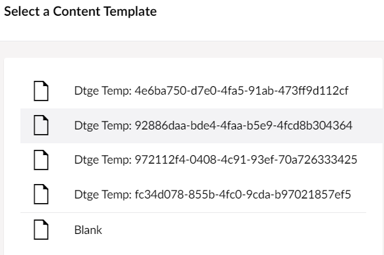The width and height of the screenshot is (384, 255).
Task: Click the GUID text 4e6ba750-d7e0-4fa5
Action: 189,91
